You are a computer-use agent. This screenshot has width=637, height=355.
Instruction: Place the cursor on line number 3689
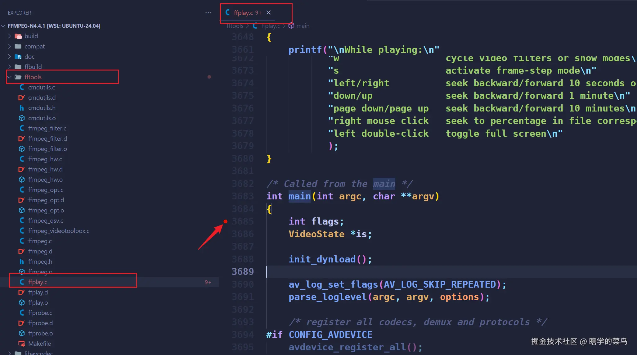[243, 272]
